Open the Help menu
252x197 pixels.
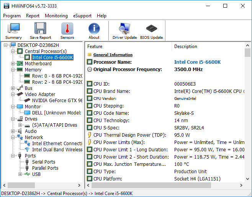[101, 16]
